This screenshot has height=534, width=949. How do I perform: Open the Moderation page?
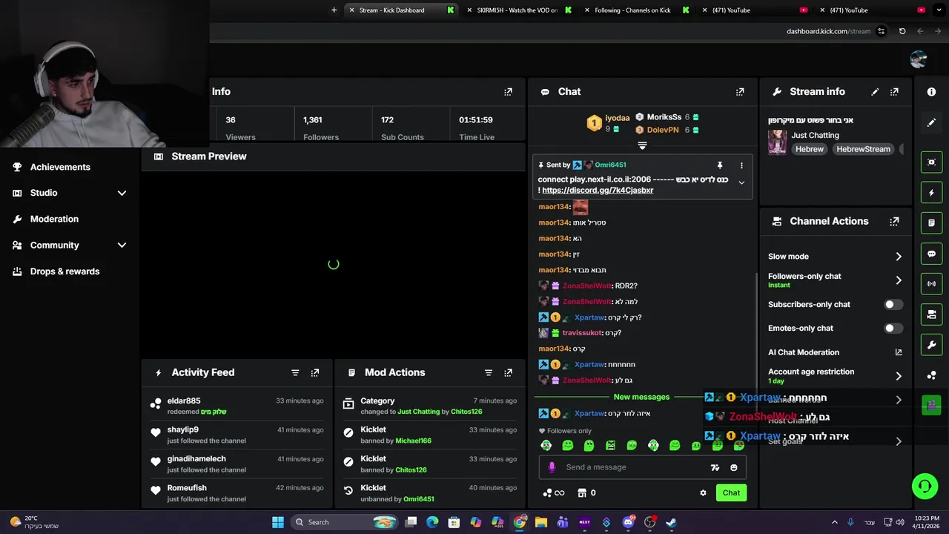click(54, 219)
